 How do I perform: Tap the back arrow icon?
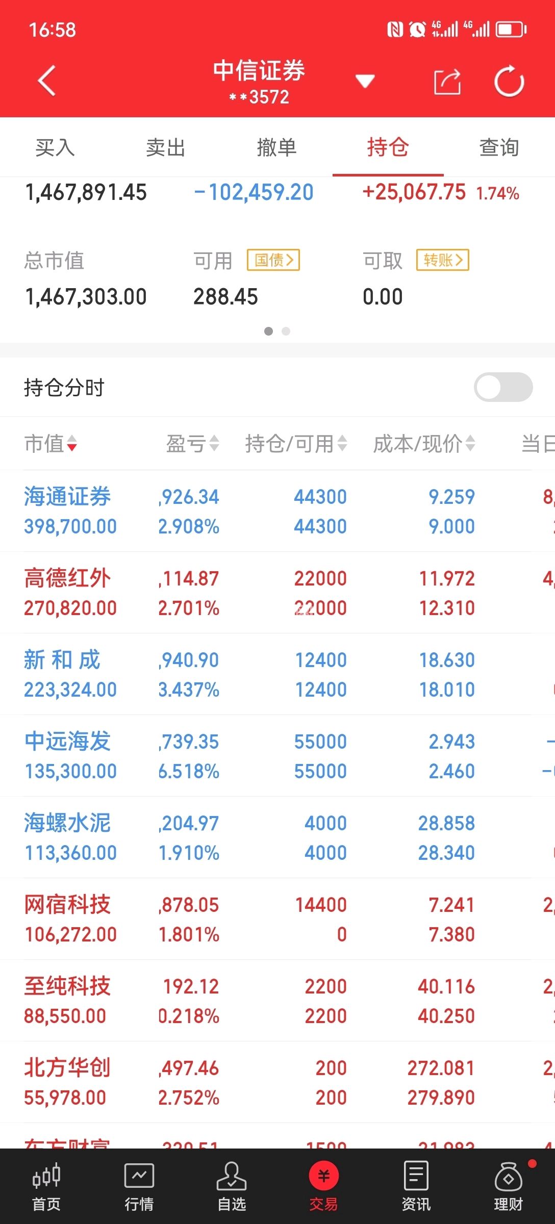pyautogui.click(x=47, y=82)
